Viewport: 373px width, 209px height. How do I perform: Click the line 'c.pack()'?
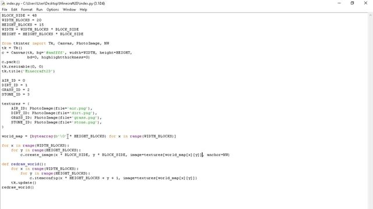tap(10, 62)
